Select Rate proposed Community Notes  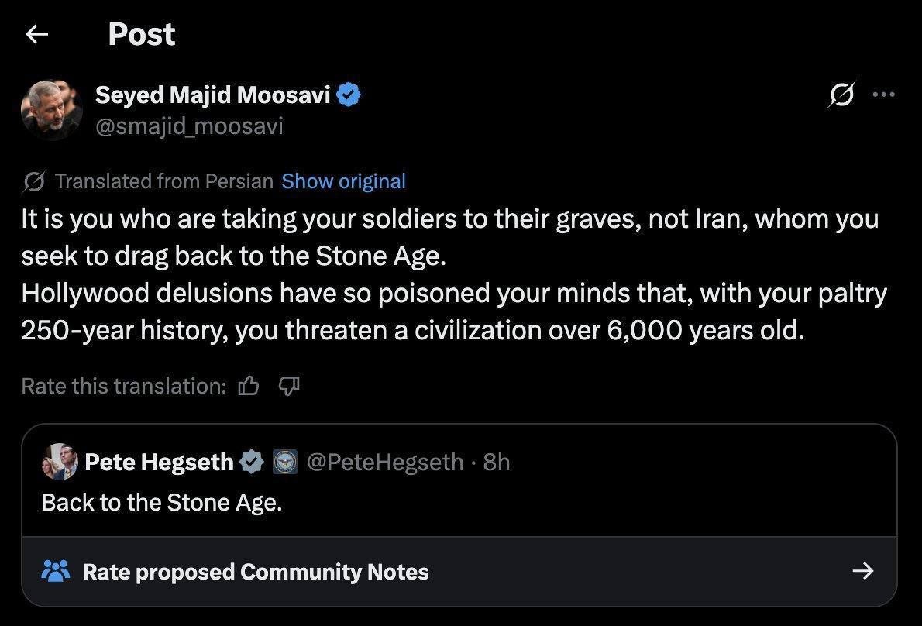[255, 572]
